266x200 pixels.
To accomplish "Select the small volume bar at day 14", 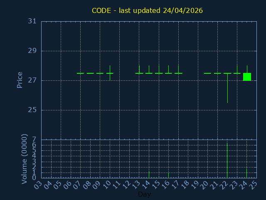I will point(149,174).
